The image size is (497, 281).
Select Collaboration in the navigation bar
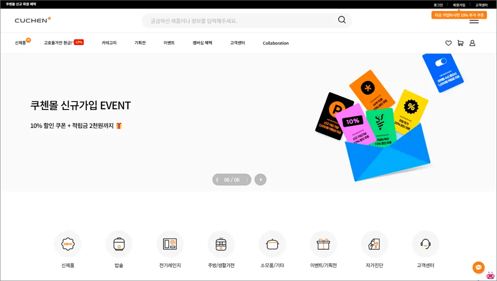(x=275, y=43)
